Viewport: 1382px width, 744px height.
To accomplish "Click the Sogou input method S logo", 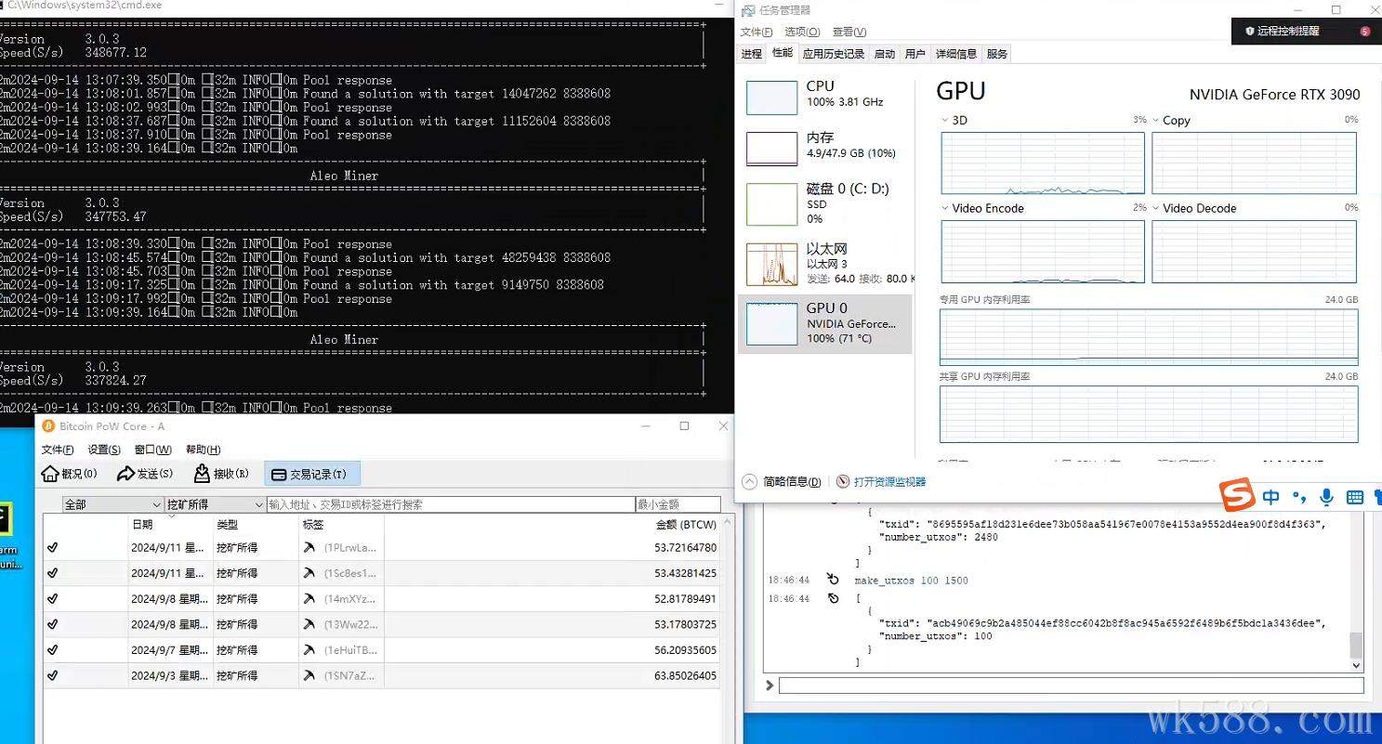I will (x=1237, y=497).
